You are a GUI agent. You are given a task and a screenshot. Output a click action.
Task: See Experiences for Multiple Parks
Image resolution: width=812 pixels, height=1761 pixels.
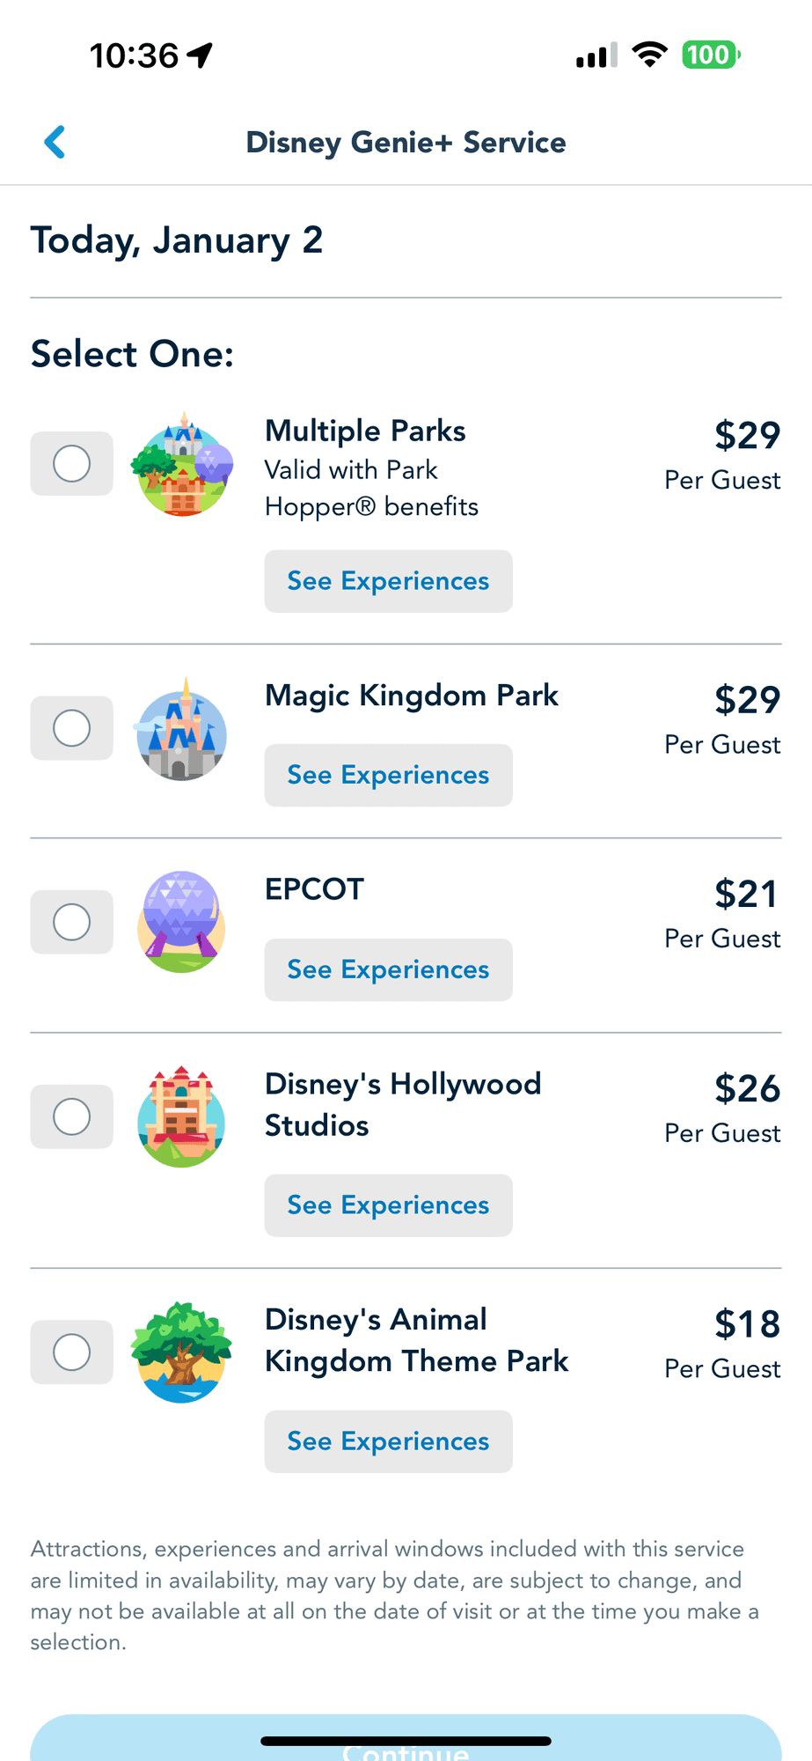(x=388, y=581)
